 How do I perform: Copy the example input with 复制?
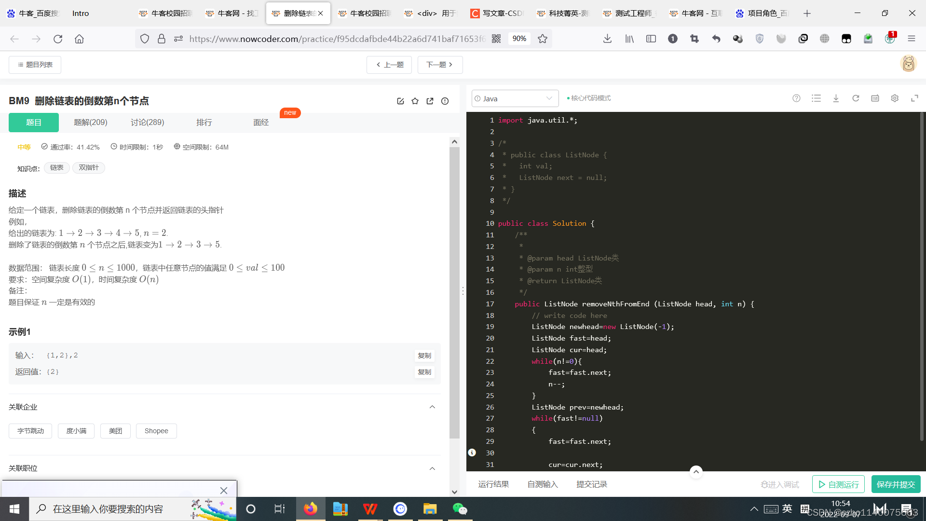[424, 356]
